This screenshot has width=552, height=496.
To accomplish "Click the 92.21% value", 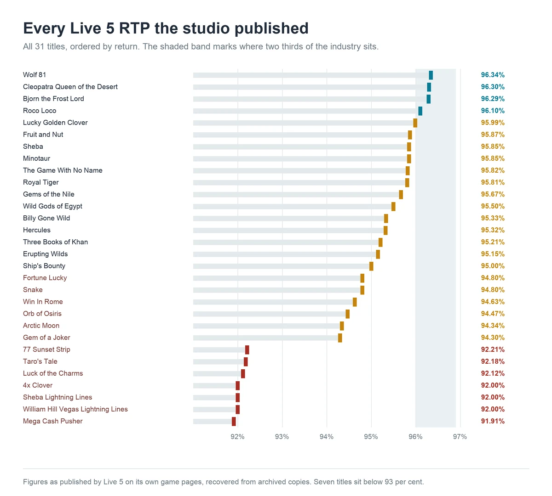I will 493,349.
